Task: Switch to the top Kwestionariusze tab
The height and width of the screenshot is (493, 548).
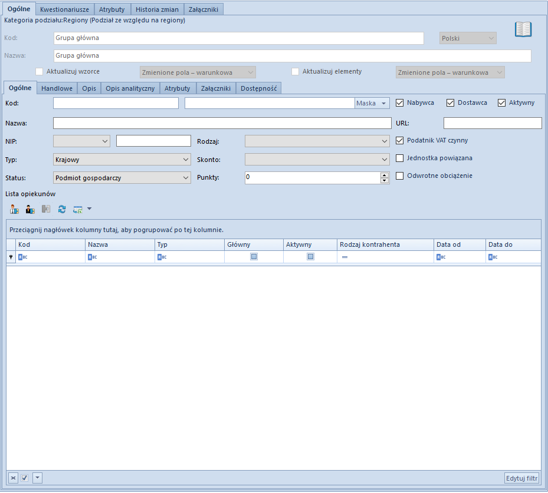Action: coord(65,9)
